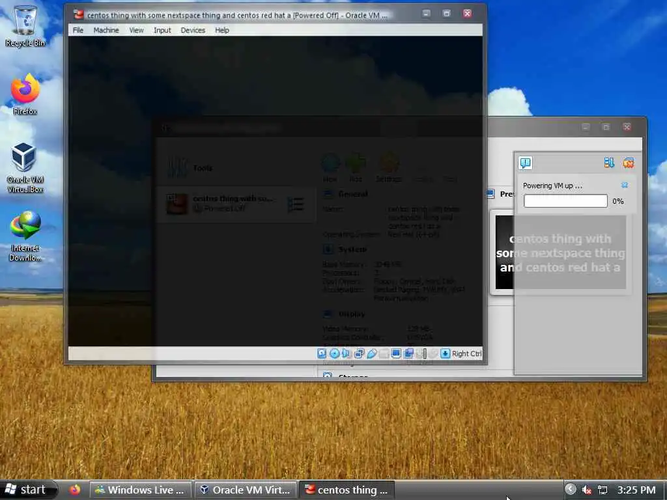Open the Windows start button
The image size is (667, 500).
click(28, 490)
